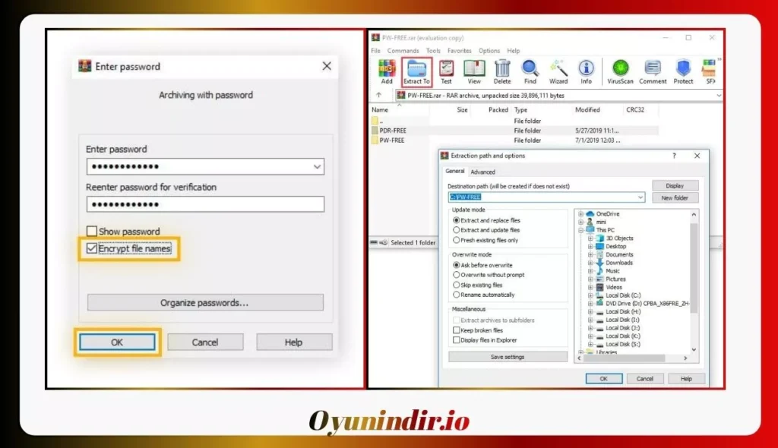The width and height of the screenshot is (778, 448).
Task: Click the New folder button
Action: click(x=675, y=197)
